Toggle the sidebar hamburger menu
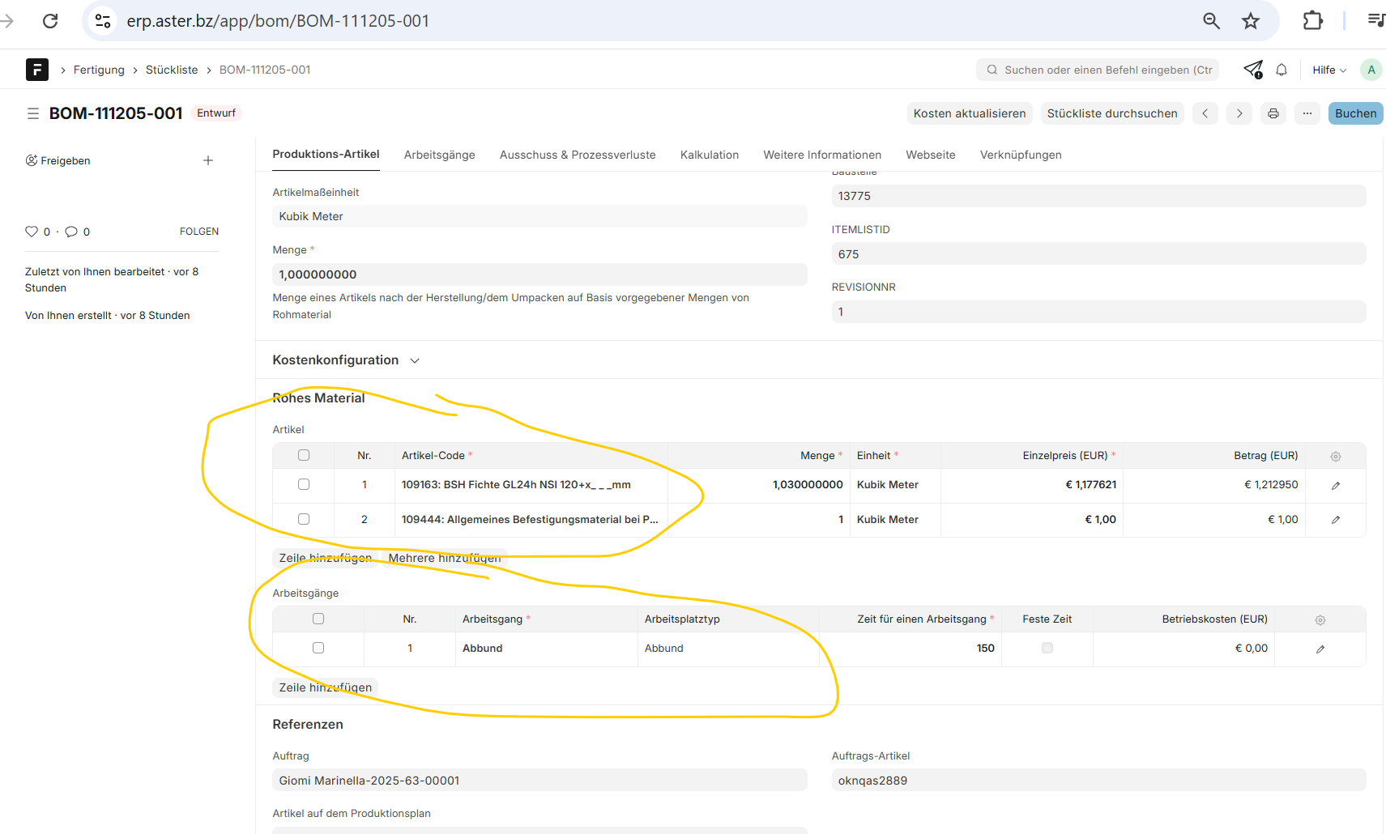The height and width of the screenshot is (834, 1386). tap(33, 113)
